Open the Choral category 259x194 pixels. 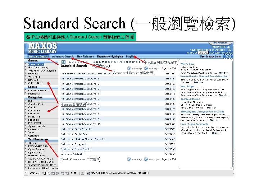click(32, 107)
